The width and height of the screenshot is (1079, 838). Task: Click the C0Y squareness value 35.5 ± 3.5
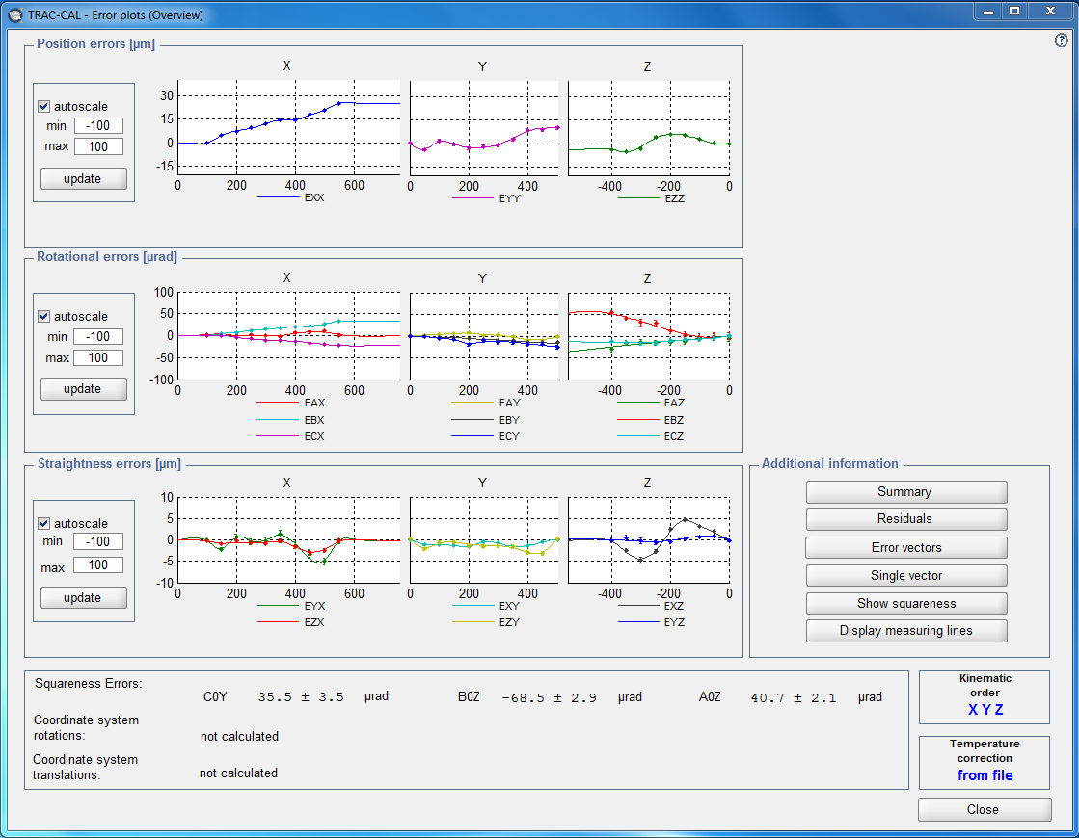(301, 697)
